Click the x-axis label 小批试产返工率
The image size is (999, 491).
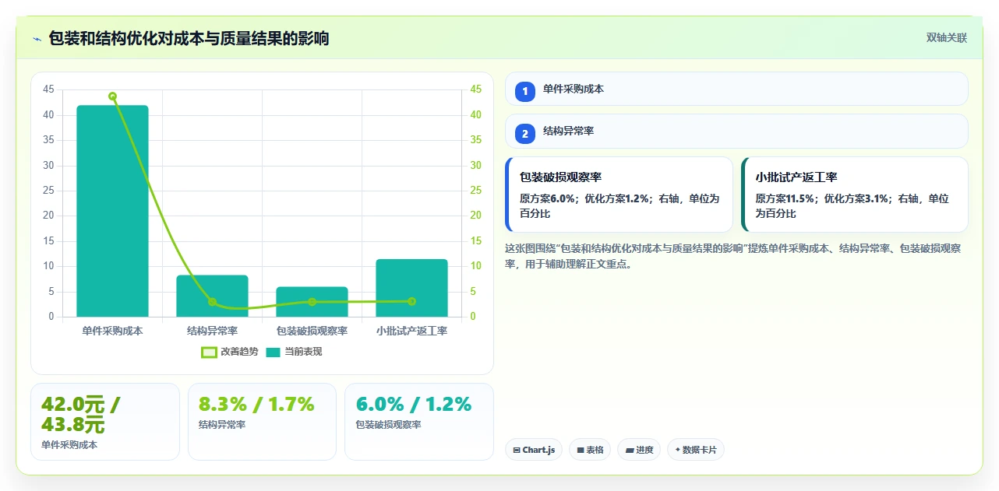[x=411, y=331]
